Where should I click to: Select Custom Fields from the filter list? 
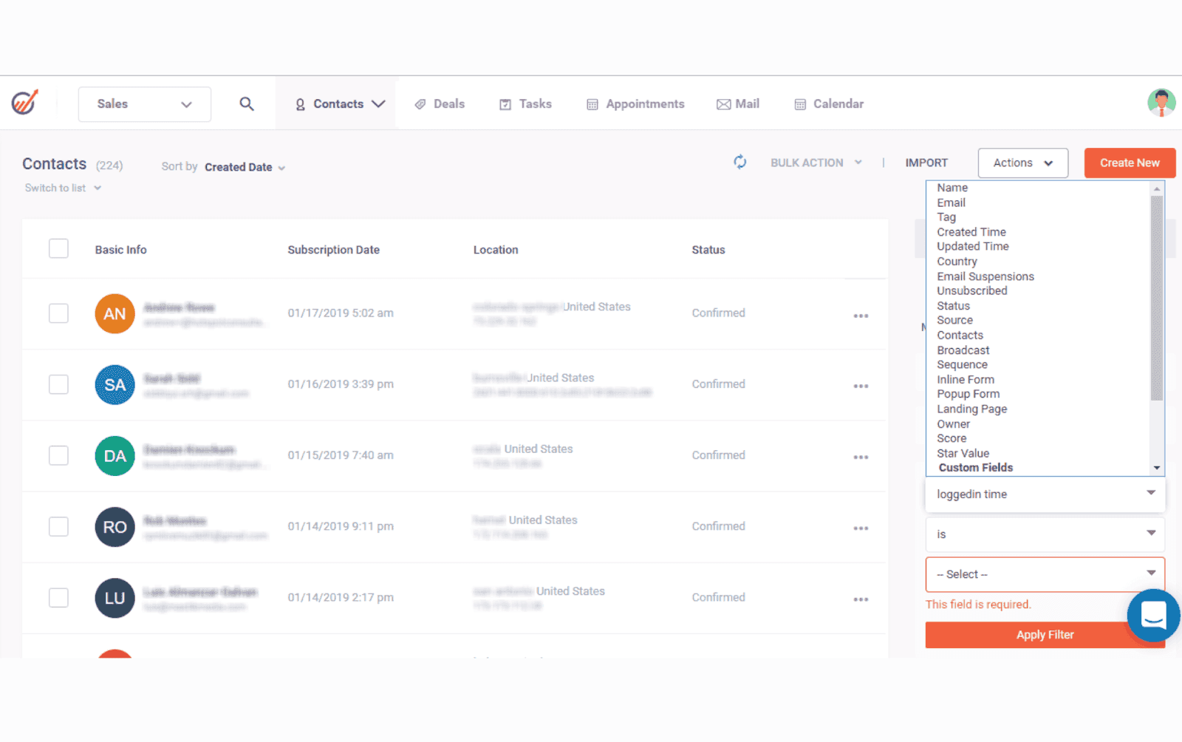click(975, 467)
